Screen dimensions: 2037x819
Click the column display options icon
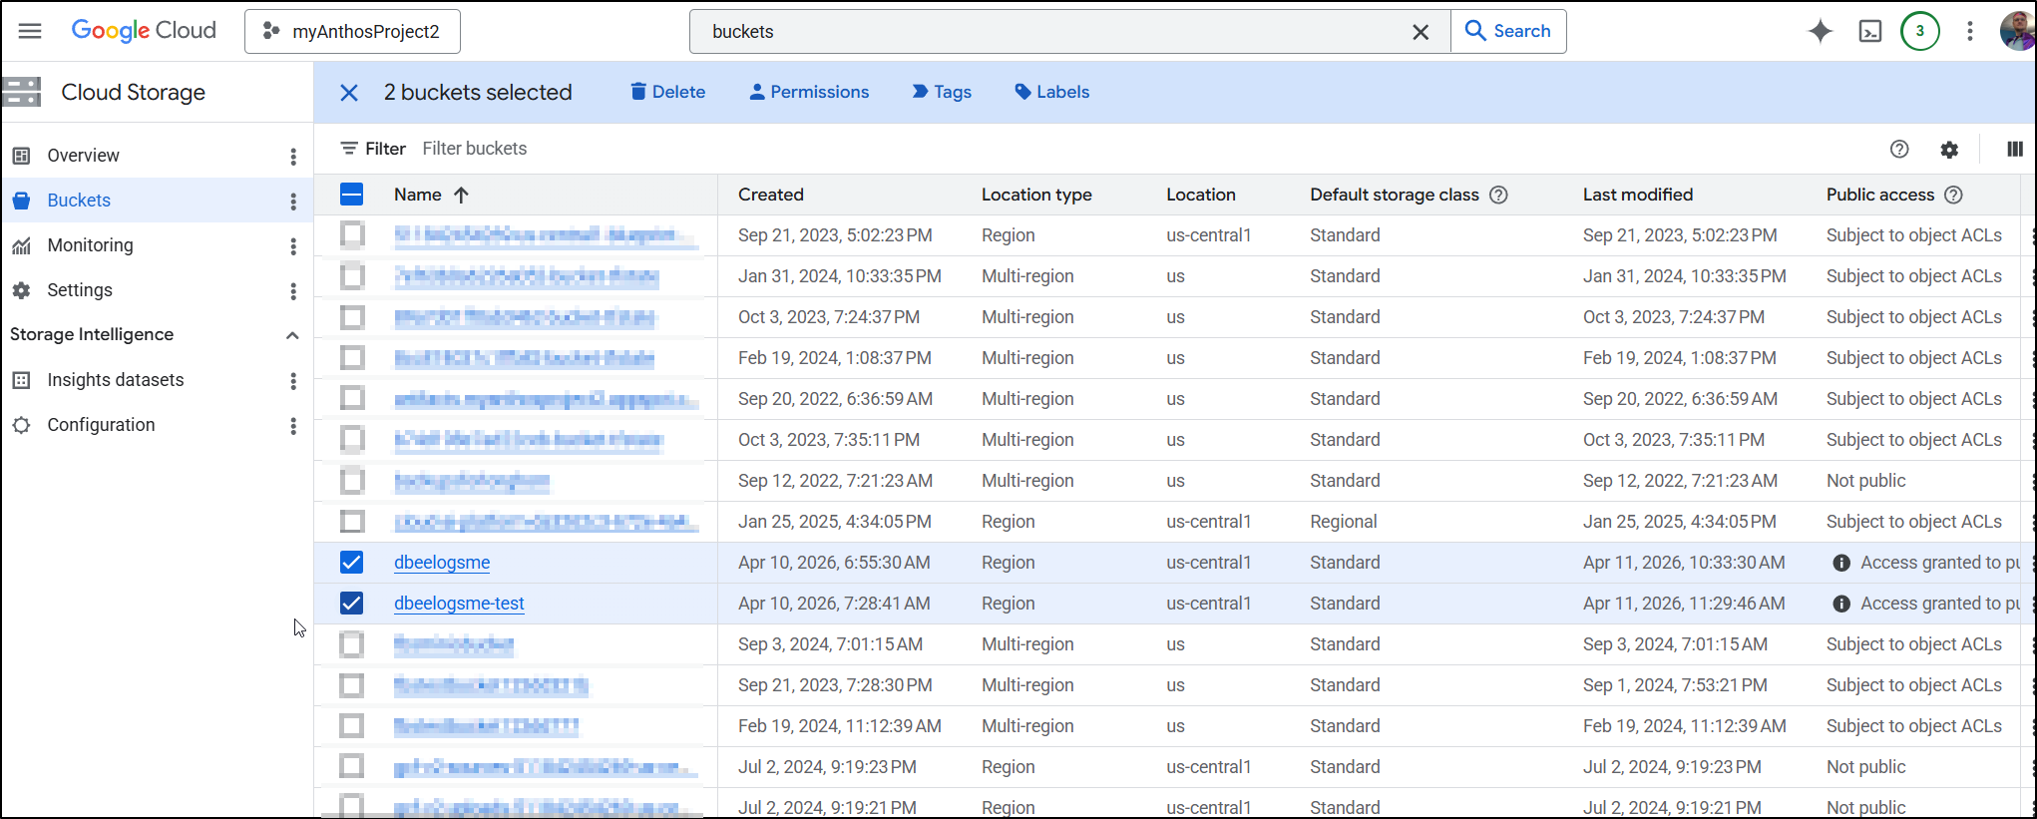click(2014, 149)
